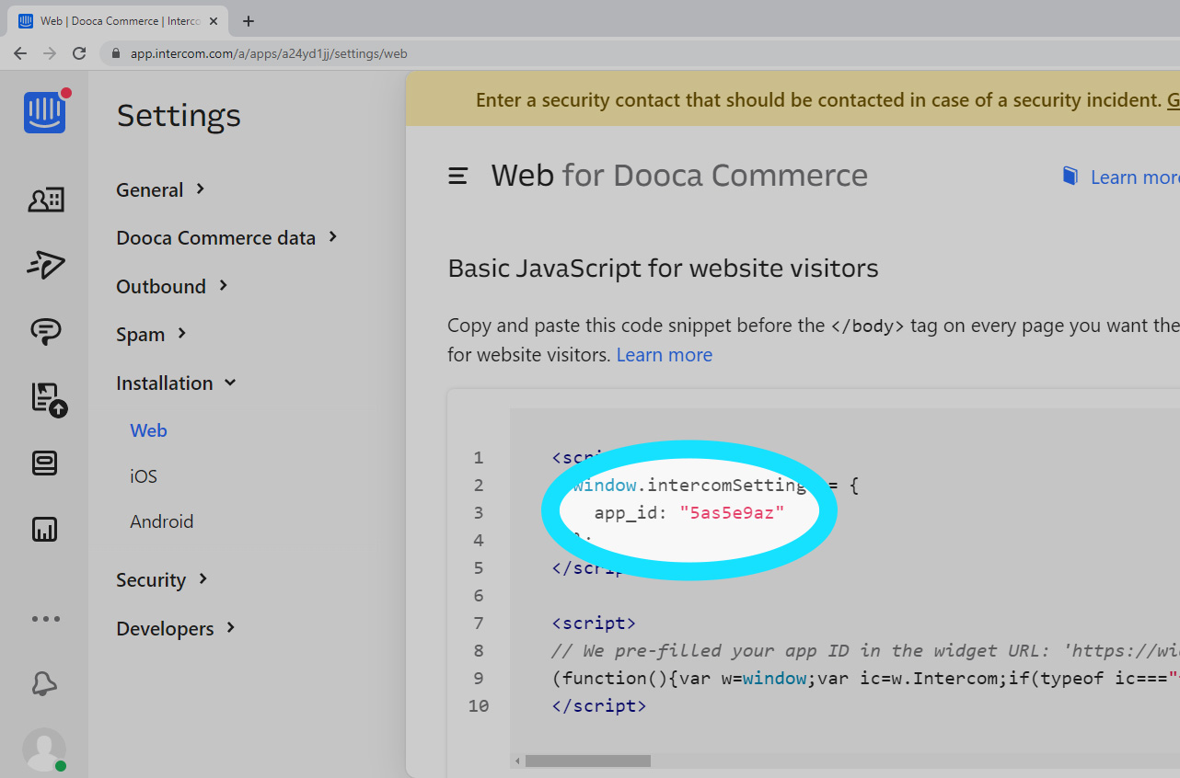1180x778 pixels.
Task: Expand the Outbound settings section
Action: 172,286
